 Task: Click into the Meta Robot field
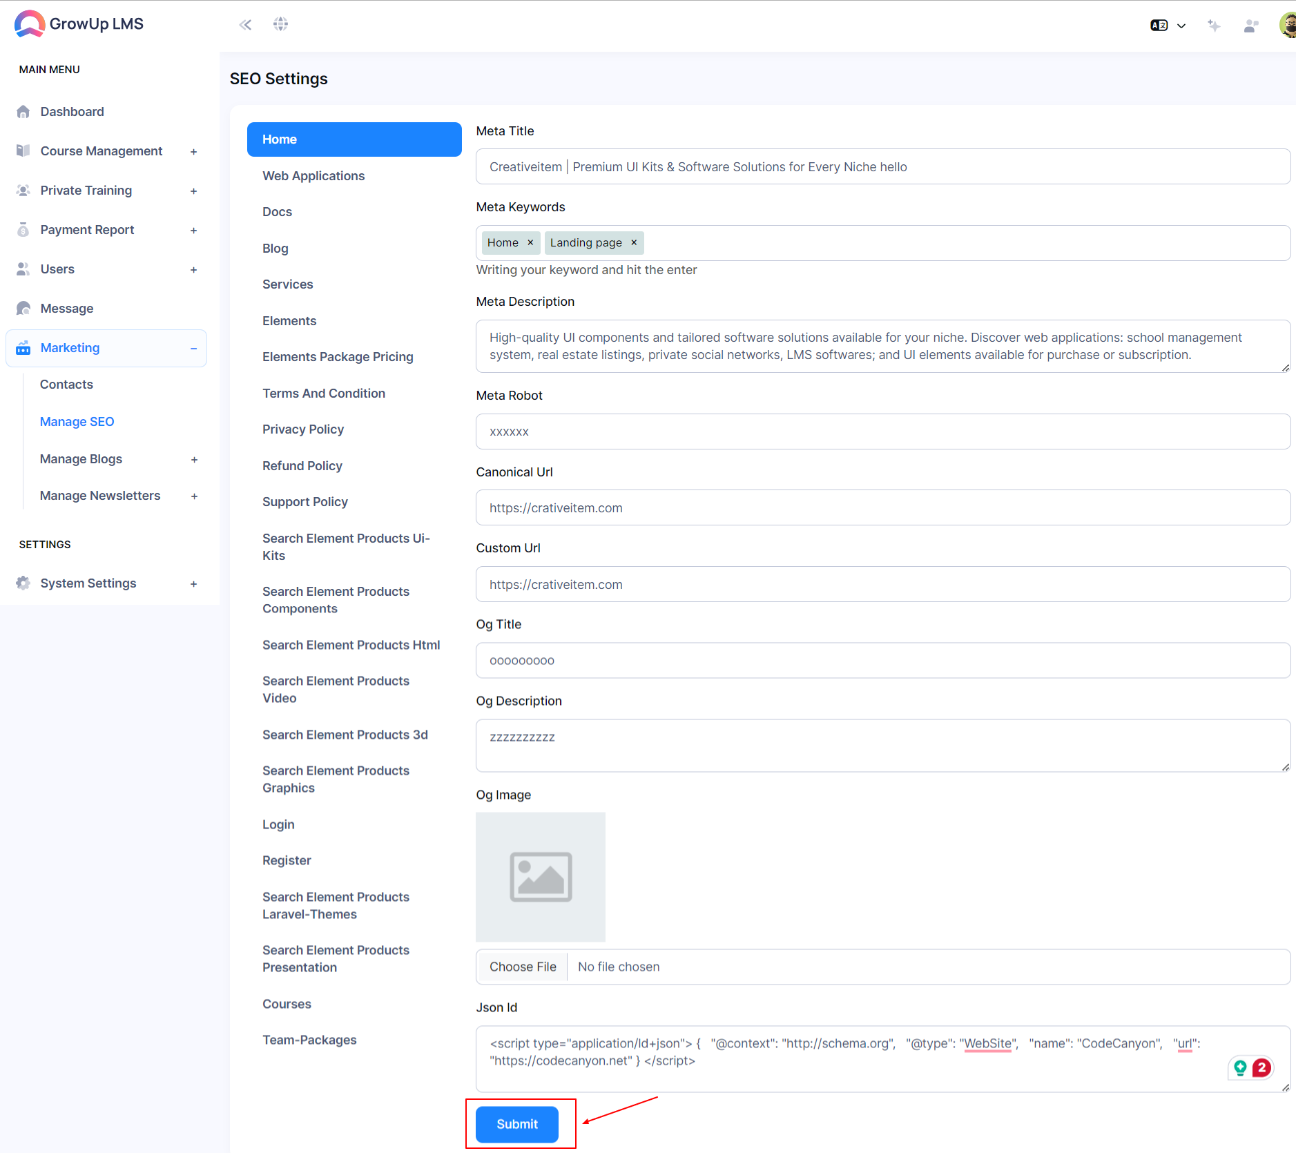pyautogui.click(x=883, y=432)
